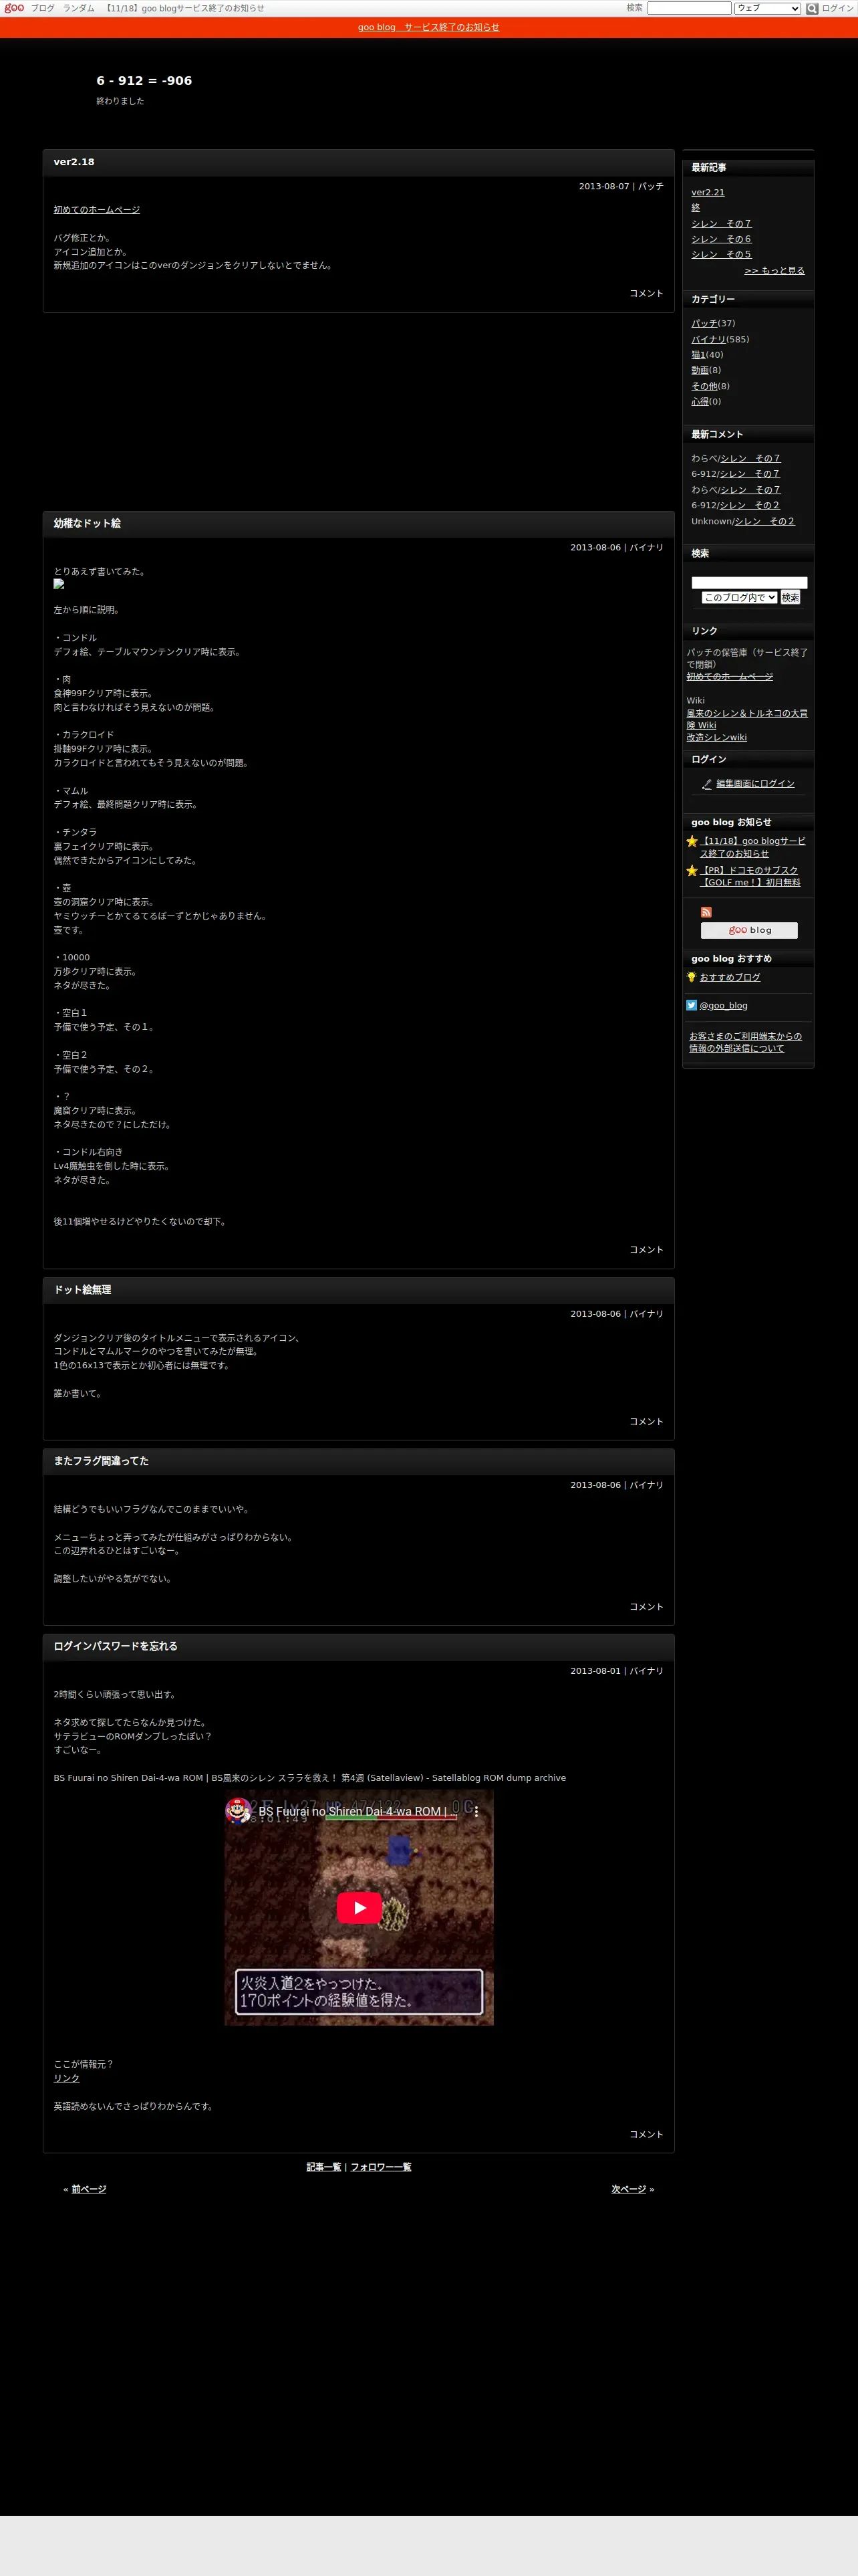
Task: Open the 猫1(40) category
Action: 698,355
